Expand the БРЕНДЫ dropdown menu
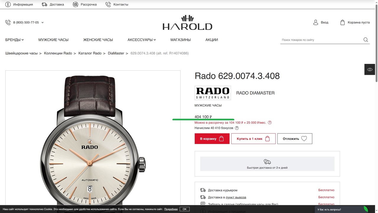The height and width of the screenshot is (213, 378). coord(14,40)
